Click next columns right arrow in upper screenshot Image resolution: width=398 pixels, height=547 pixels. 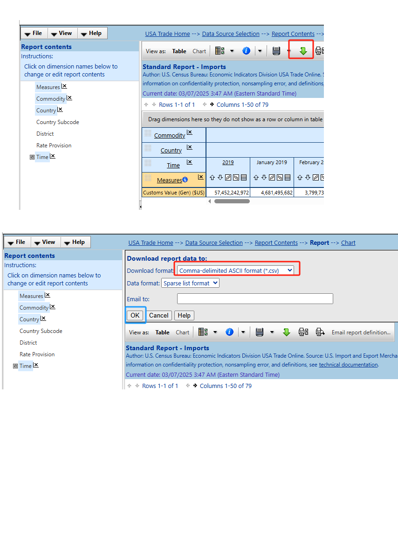[x=212, y=104]
